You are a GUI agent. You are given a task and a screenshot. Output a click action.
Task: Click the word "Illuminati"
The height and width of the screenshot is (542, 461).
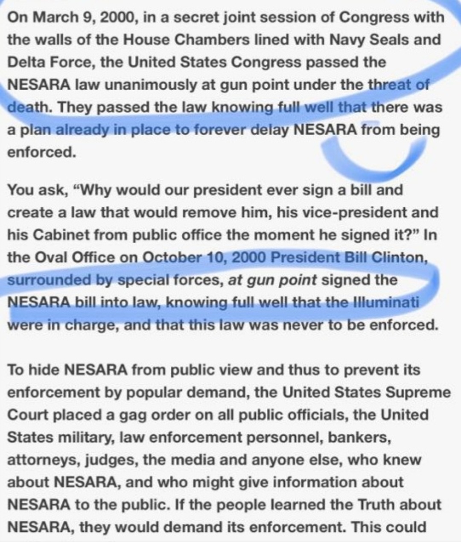pos(386,302)
